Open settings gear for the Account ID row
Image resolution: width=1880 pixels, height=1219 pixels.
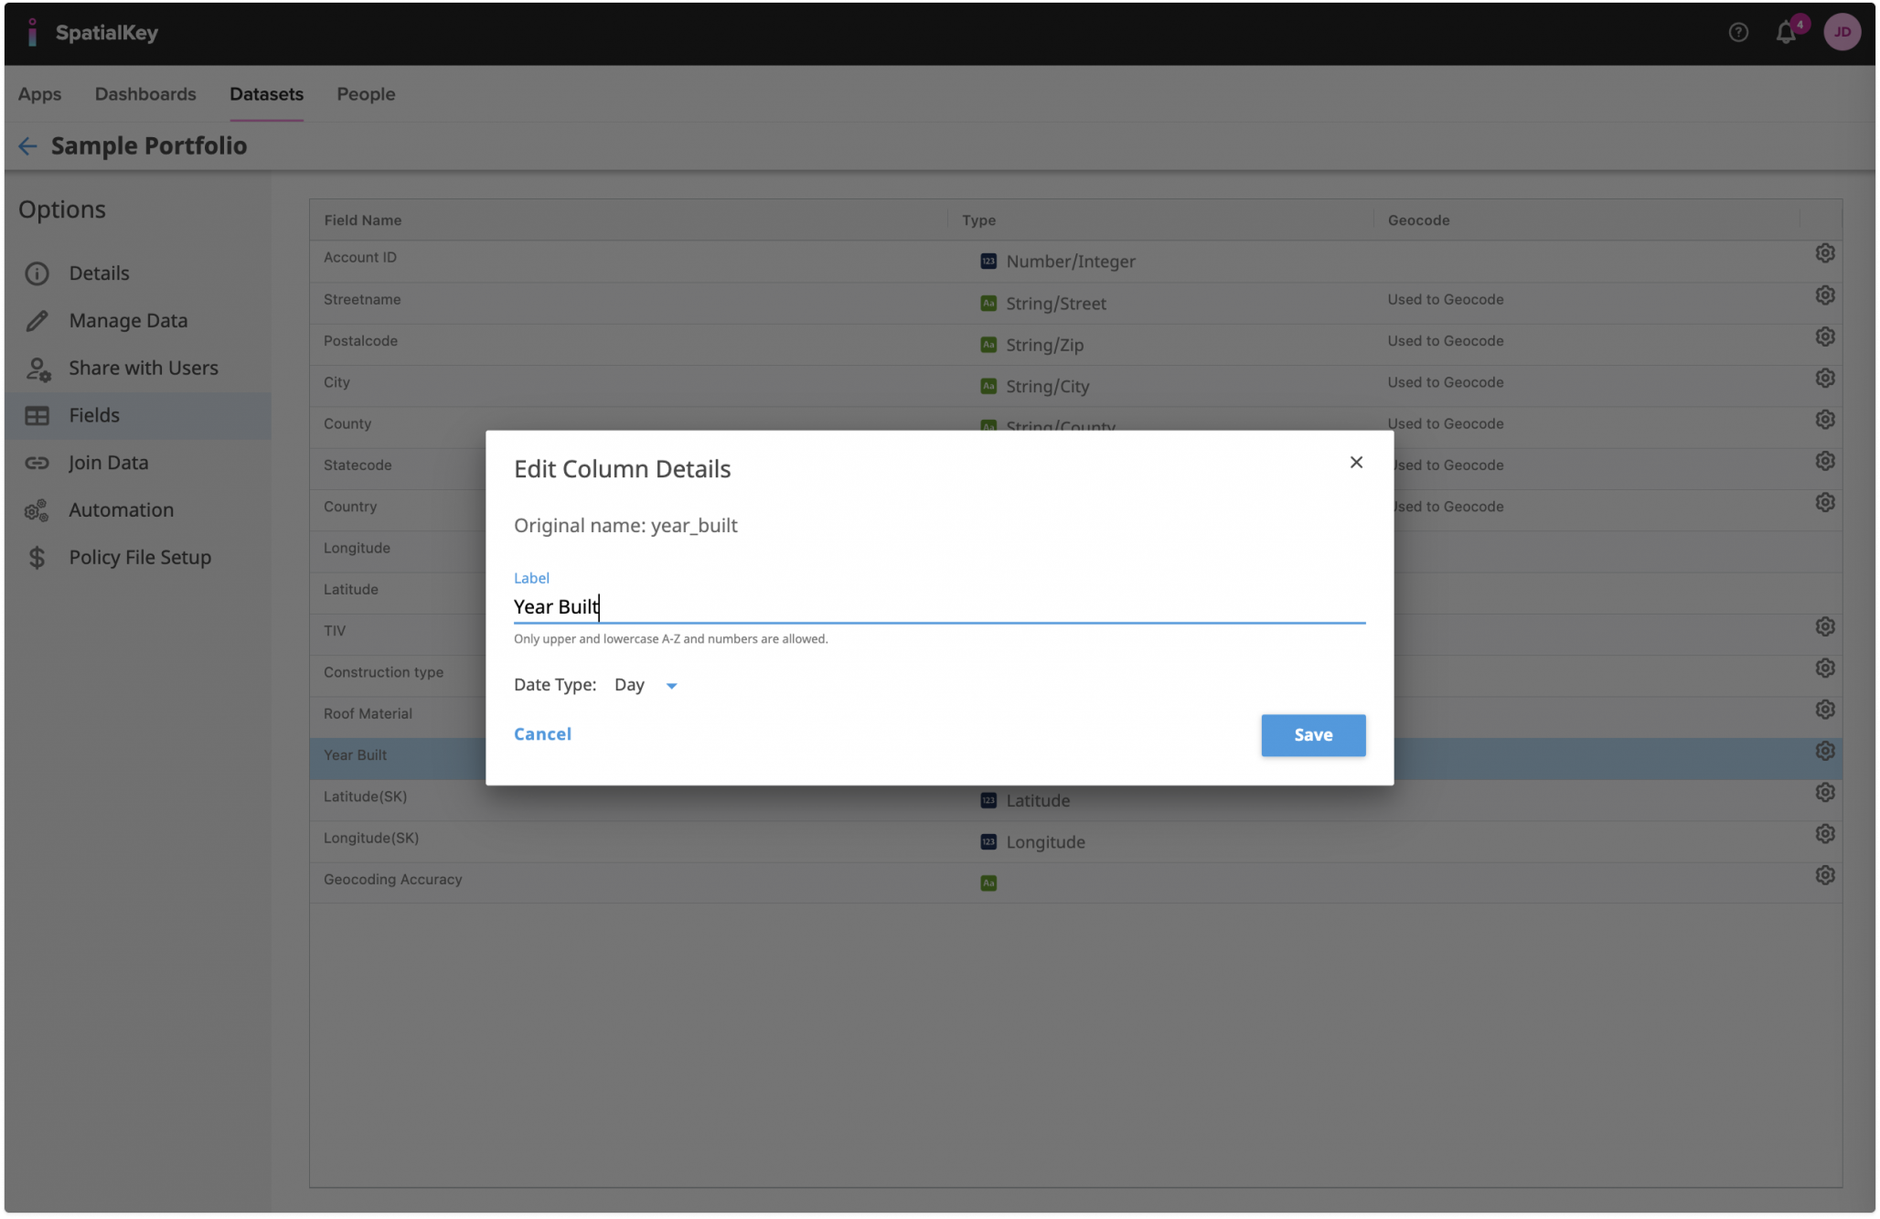[x=1825, y=252]
